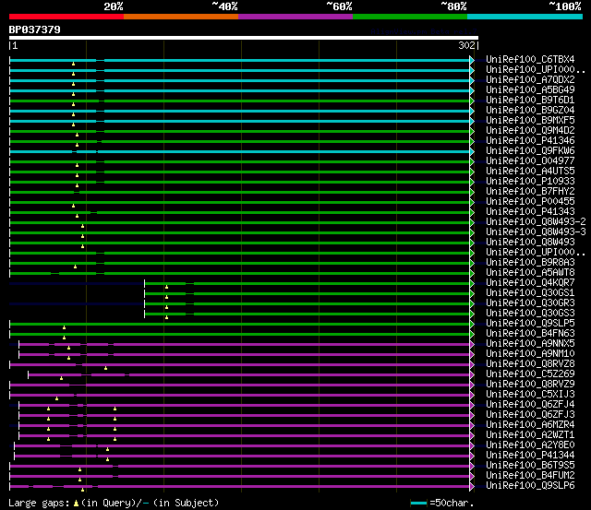The height and width of the screenshot is (510, 591).
Task: Click the cyan alignment bar for C6TBX4
Action: coord(240,60)
